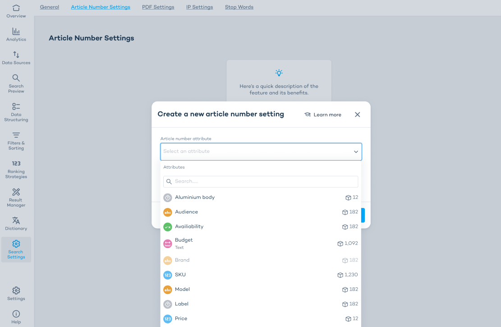Select the Article Number Settings tab
The width and height of the screenshot is (501, 327).
tap(101, 7)
